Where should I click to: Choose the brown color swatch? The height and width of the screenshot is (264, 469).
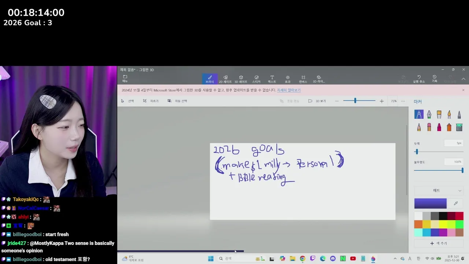coord(459,232)
